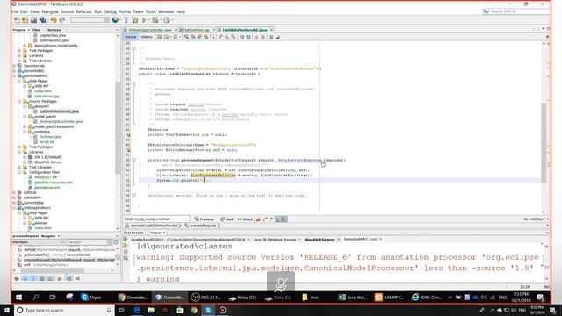Image resolution: width=562 pixels, height=316 pixels.
Task: Open the Navigate menu
Action: tap(50, 11)
